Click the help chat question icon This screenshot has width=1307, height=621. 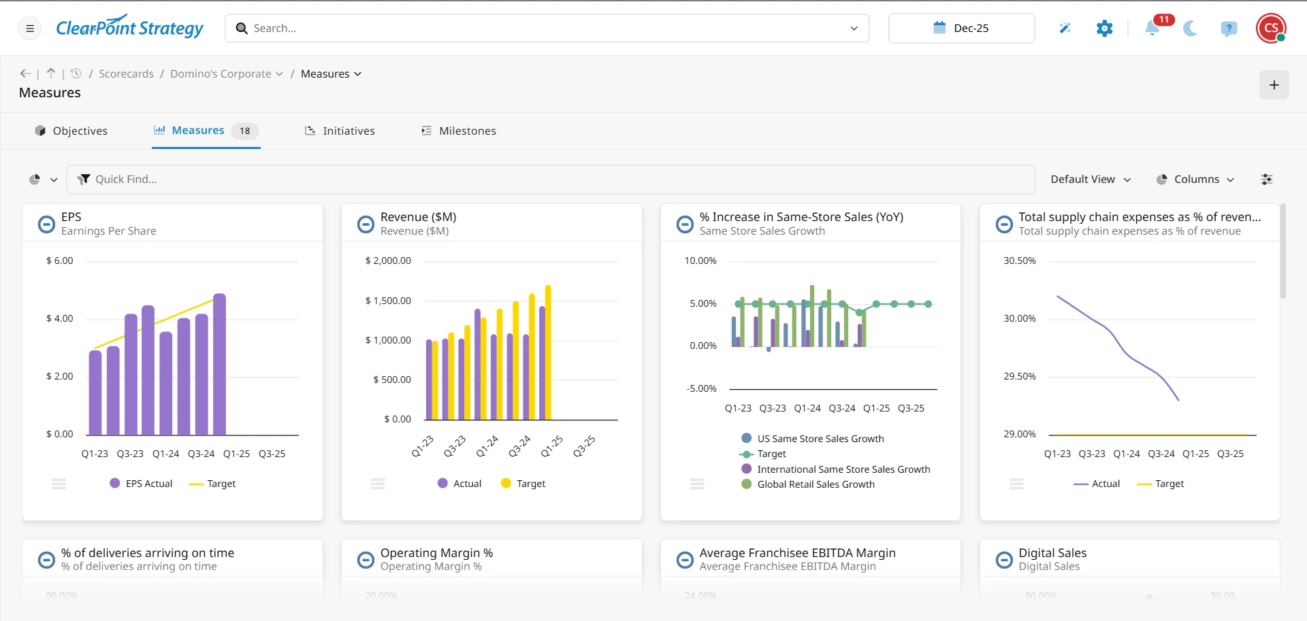(x=1229, y=29)
